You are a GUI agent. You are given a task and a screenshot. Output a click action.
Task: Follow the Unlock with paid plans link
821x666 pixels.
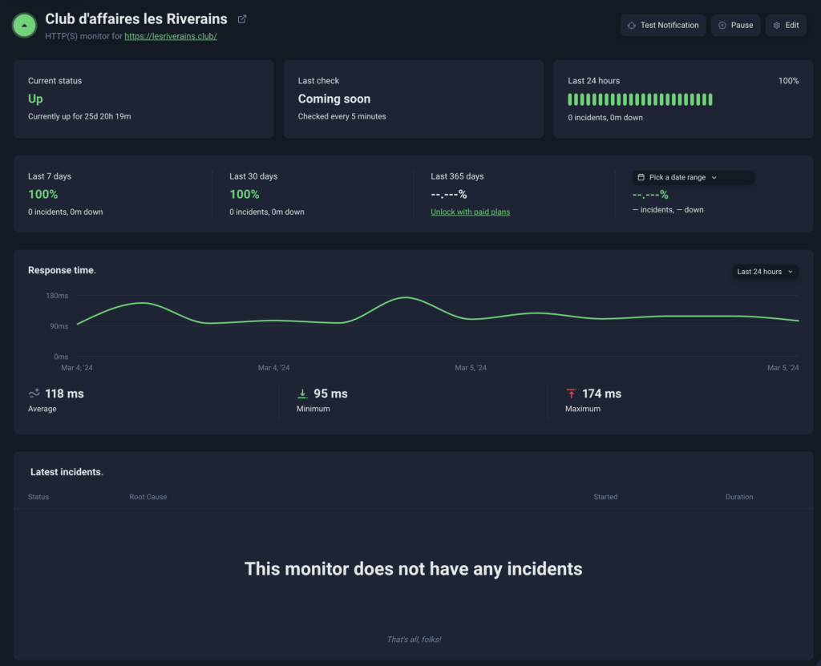coord(470,212)
